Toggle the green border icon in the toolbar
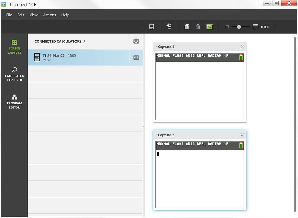This screenshot has height=218, width=298. [x=210, y=27]
